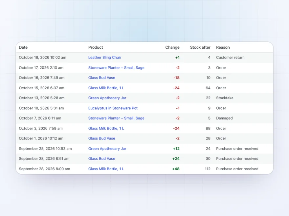The image size is (289, 216).
Task: Select date October 16, 2026 7:49 am
Action: pos(42,78)
